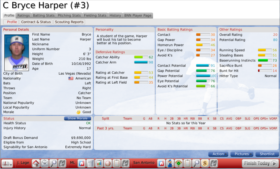Expand the Pictures dropdown menu
This screenshot has width=280, height=169.
[242, 154]
